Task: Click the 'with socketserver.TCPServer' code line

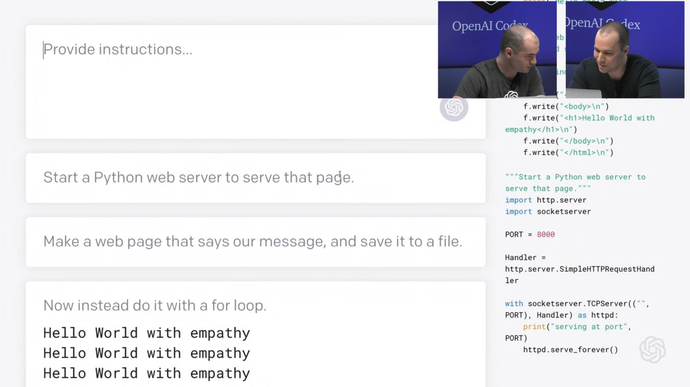Action: (x=577, y=304)
